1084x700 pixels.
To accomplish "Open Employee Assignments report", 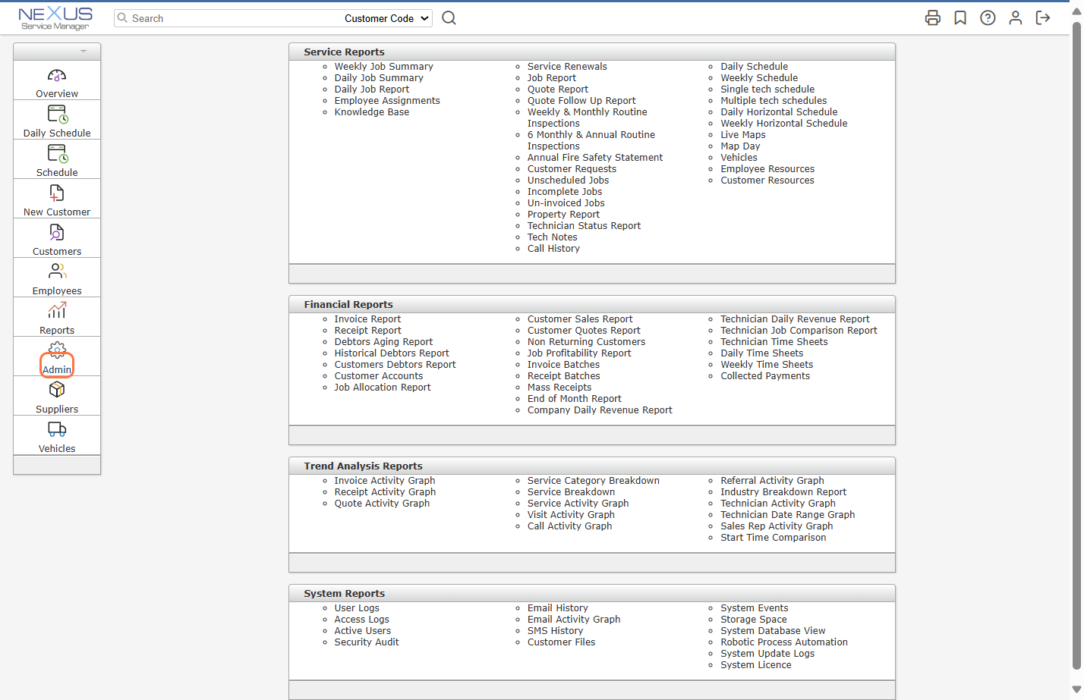I will click(x=387, y=101).
